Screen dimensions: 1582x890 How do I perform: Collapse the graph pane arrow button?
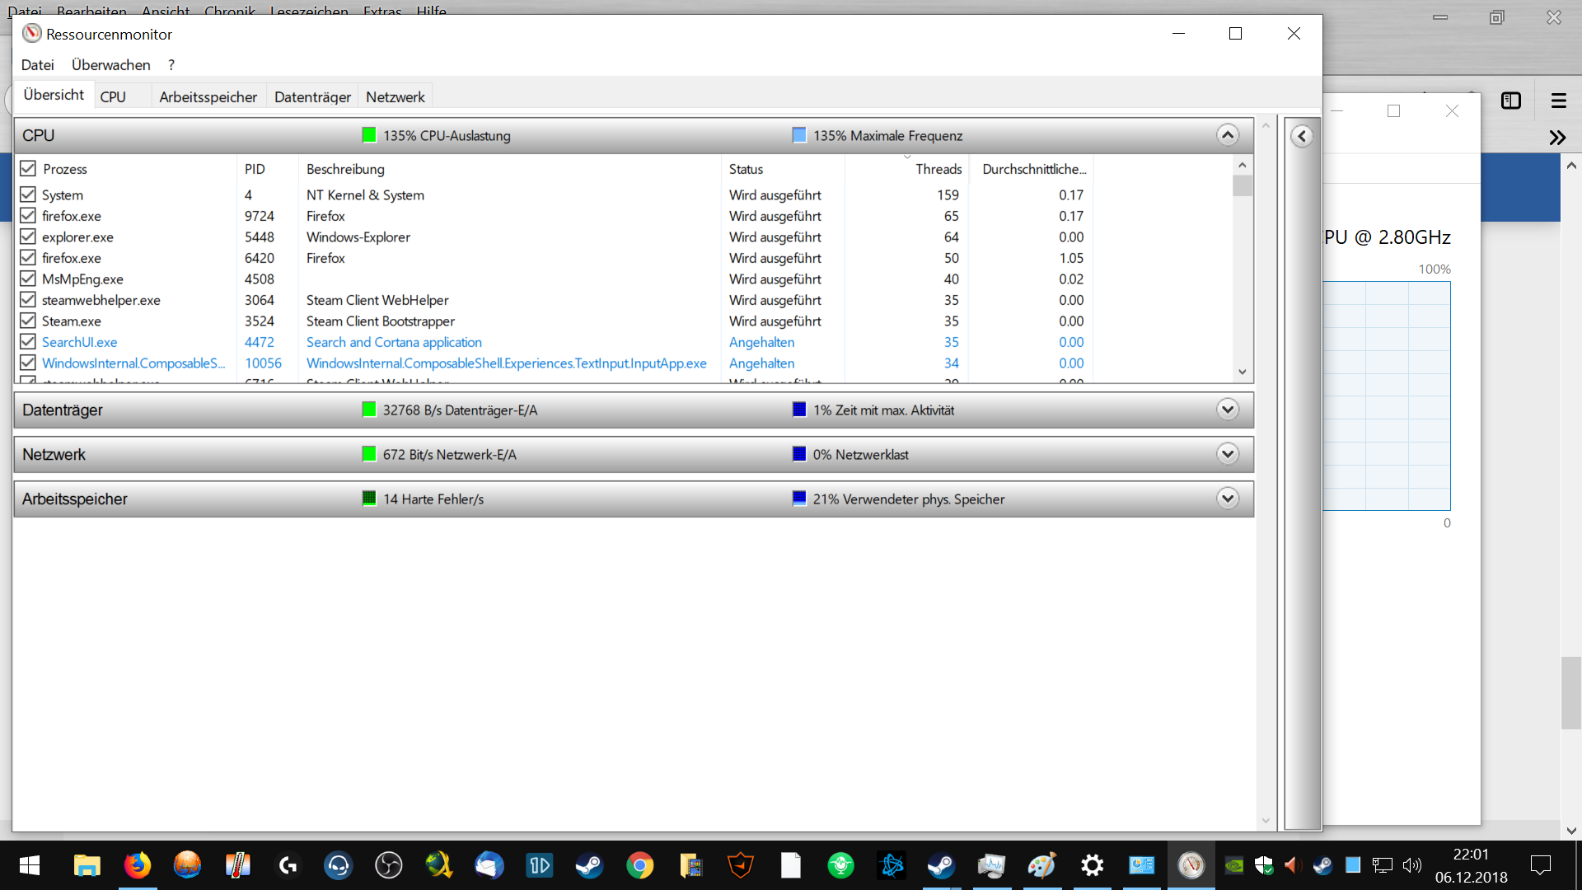(1302, 136)
